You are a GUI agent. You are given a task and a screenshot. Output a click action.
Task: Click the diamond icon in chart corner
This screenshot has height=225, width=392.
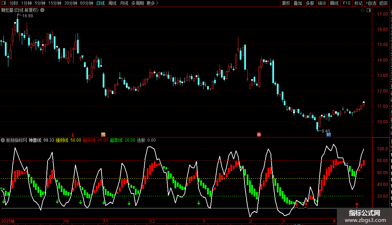[362, 10]
